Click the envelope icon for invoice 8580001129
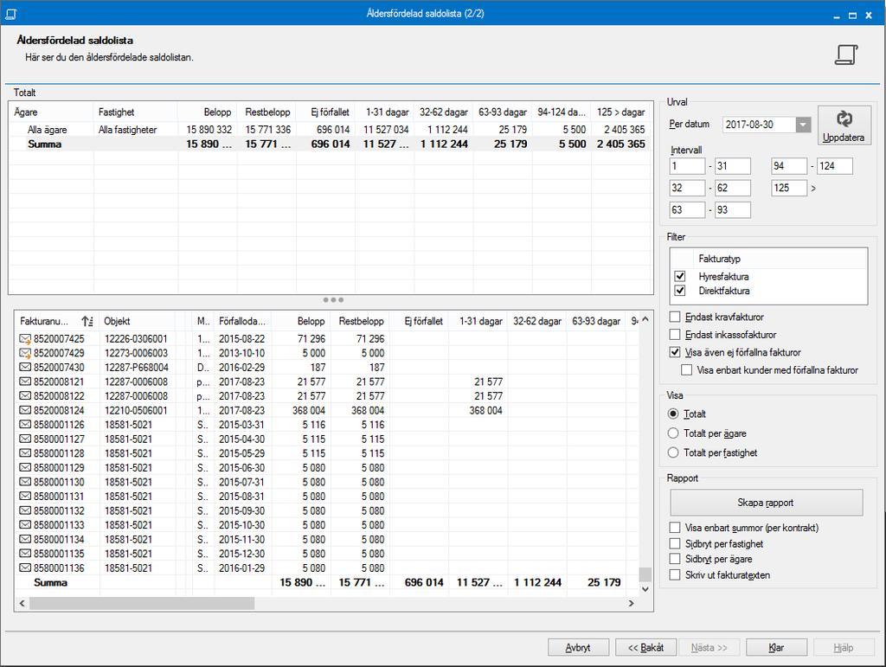The image size is (886, 667). tap(25, 468)
